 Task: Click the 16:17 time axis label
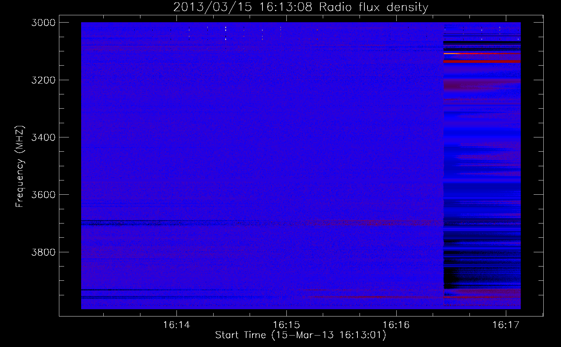pos(506,325)
